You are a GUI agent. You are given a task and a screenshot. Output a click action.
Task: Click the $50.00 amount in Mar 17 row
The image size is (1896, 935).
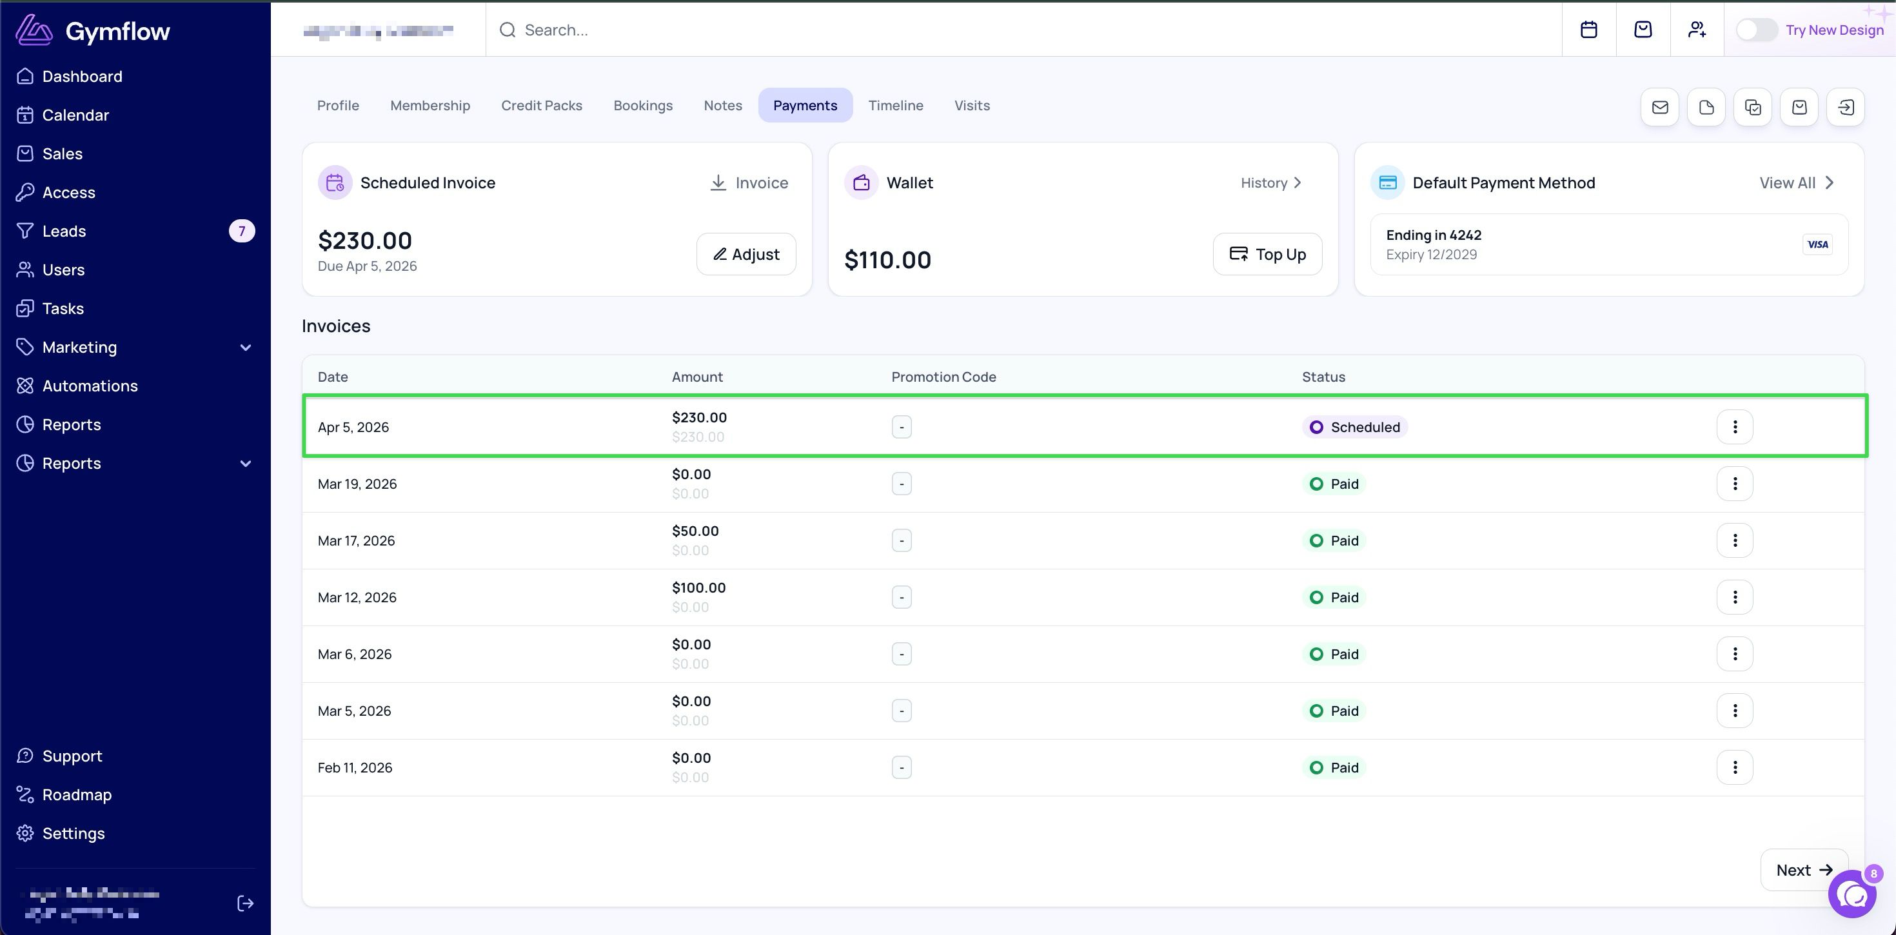click(x=696, y=531)
